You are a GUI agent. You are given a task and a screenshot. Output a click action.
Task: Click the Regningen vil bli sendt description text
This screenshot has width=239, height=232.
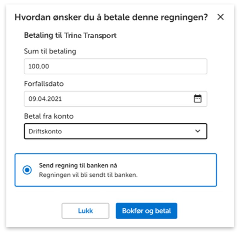pyautogui.click(x=88, y=175)
